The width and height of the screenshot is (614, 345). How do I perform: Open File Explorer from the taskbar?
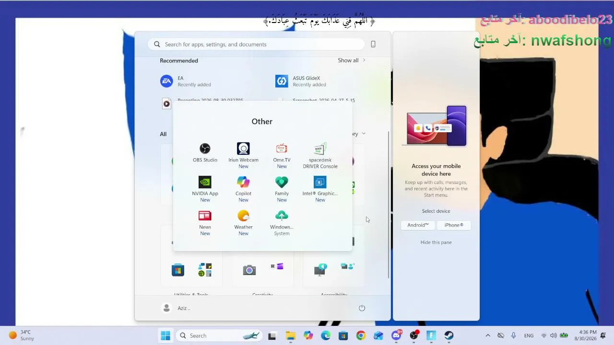pos(290,335)
